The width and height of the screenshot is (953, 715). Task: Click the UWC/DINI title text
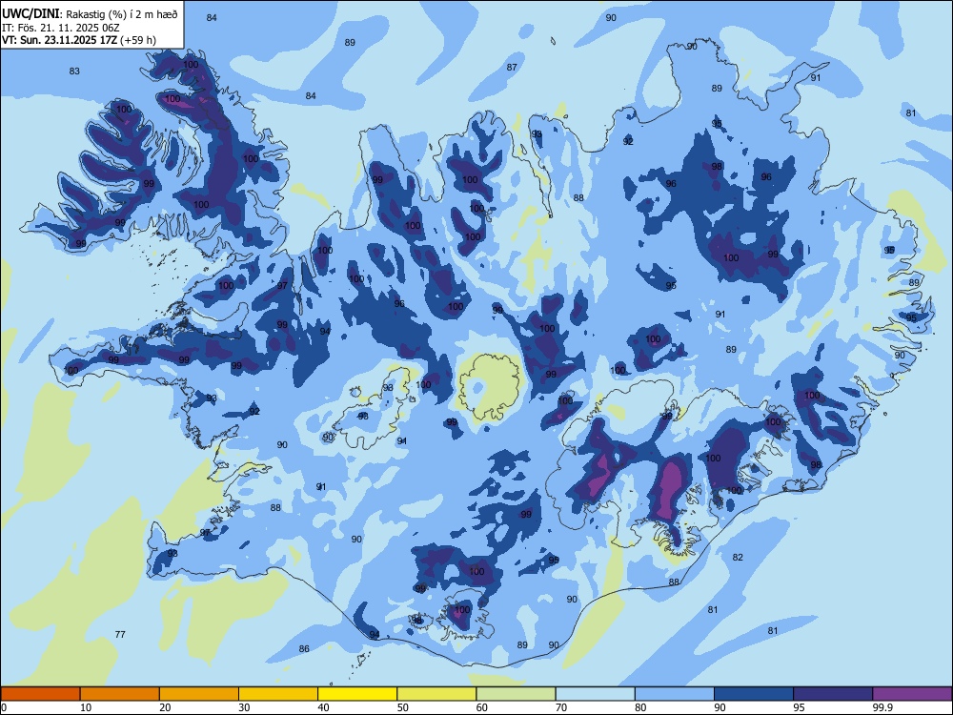click(31, 14)
